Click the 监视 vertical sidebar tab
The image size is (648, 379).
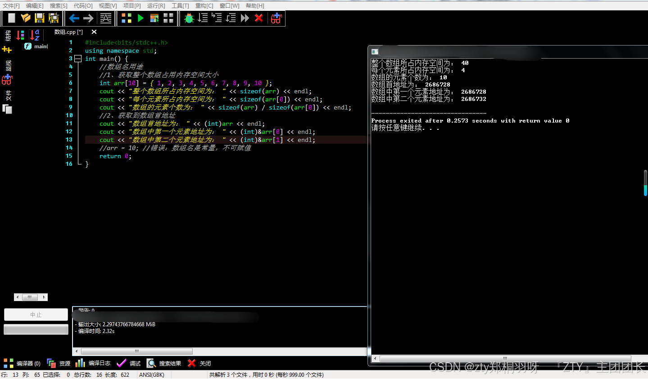(8, 65)
